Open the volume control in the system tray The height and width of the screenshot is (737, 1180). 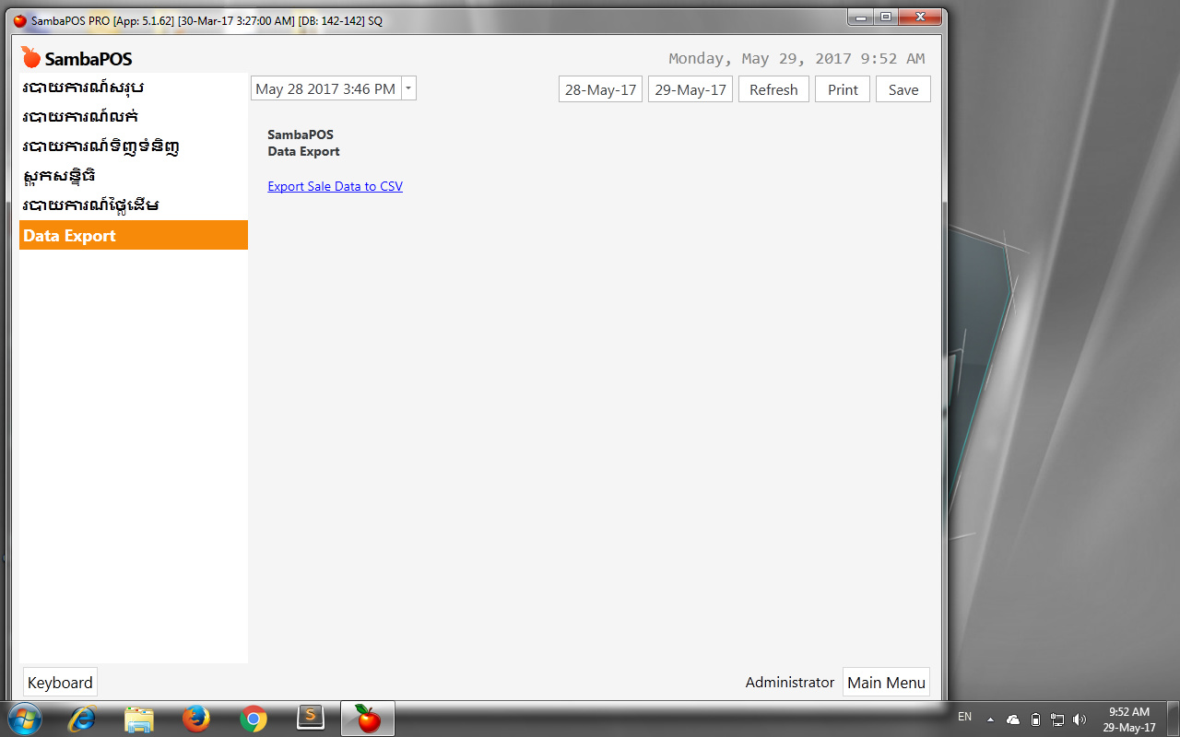tap(1079, 718)
